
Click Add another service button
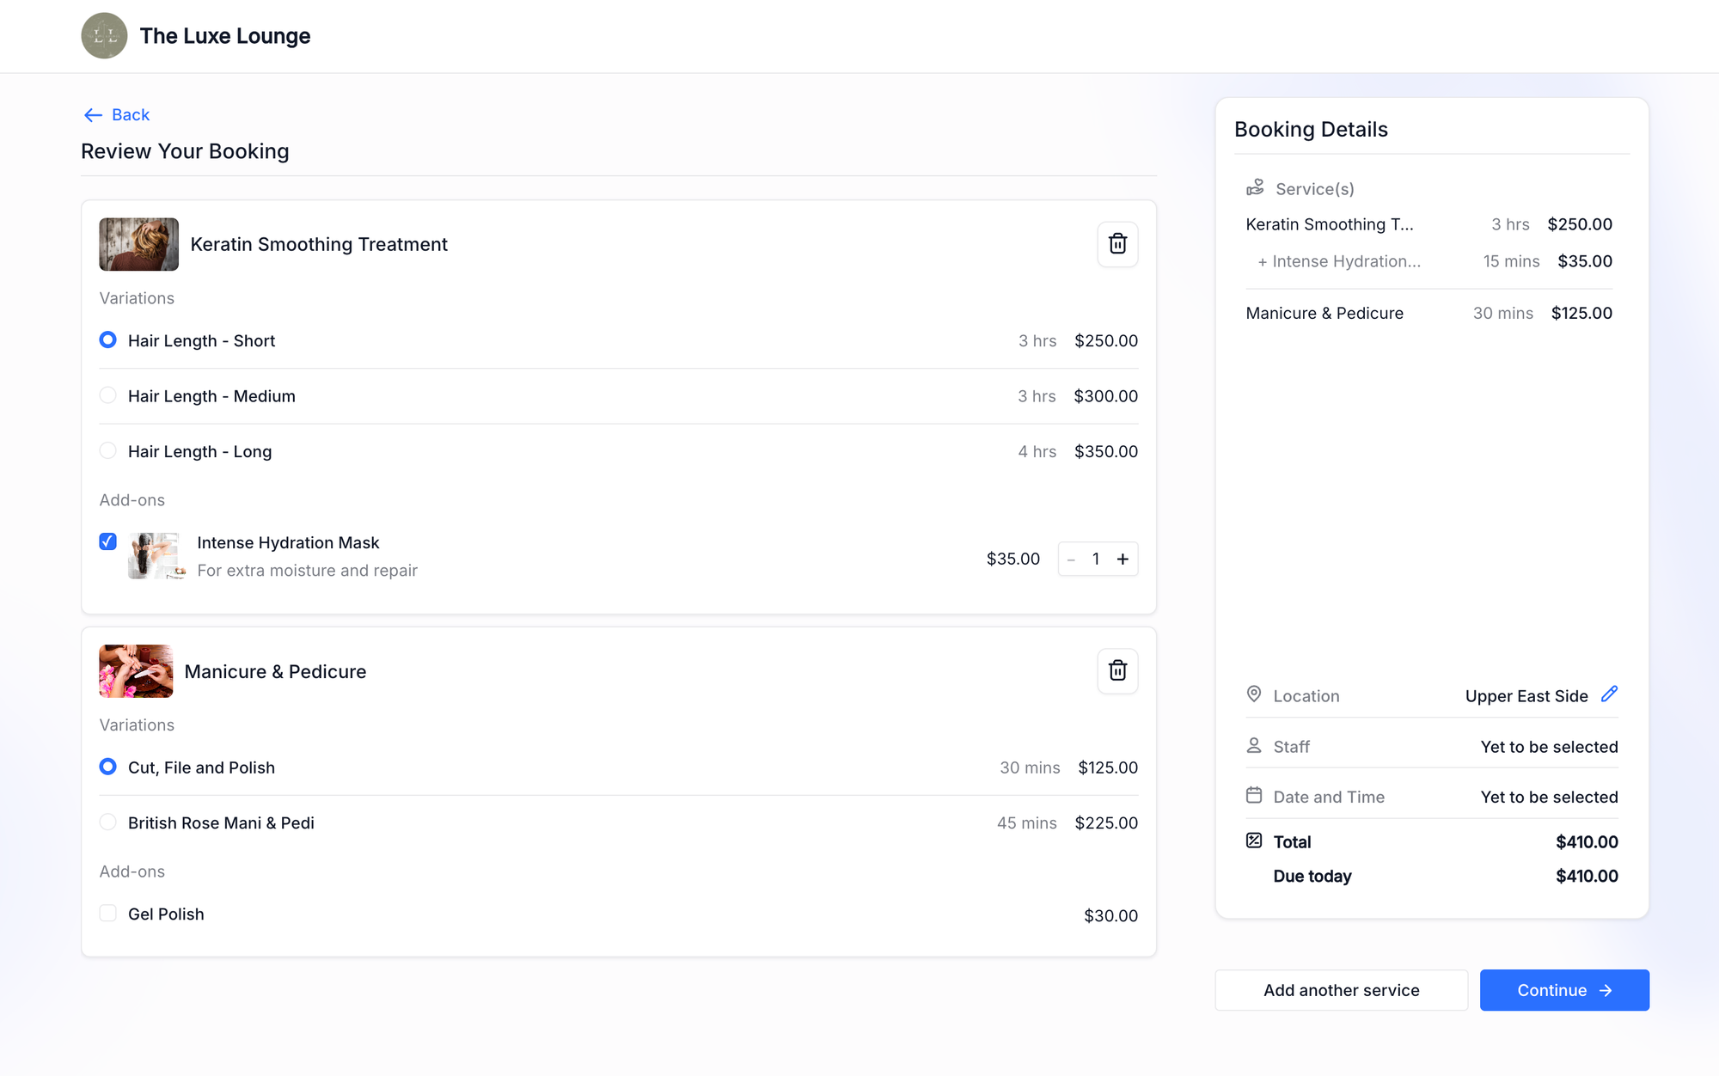click(x=1341, y=990)
